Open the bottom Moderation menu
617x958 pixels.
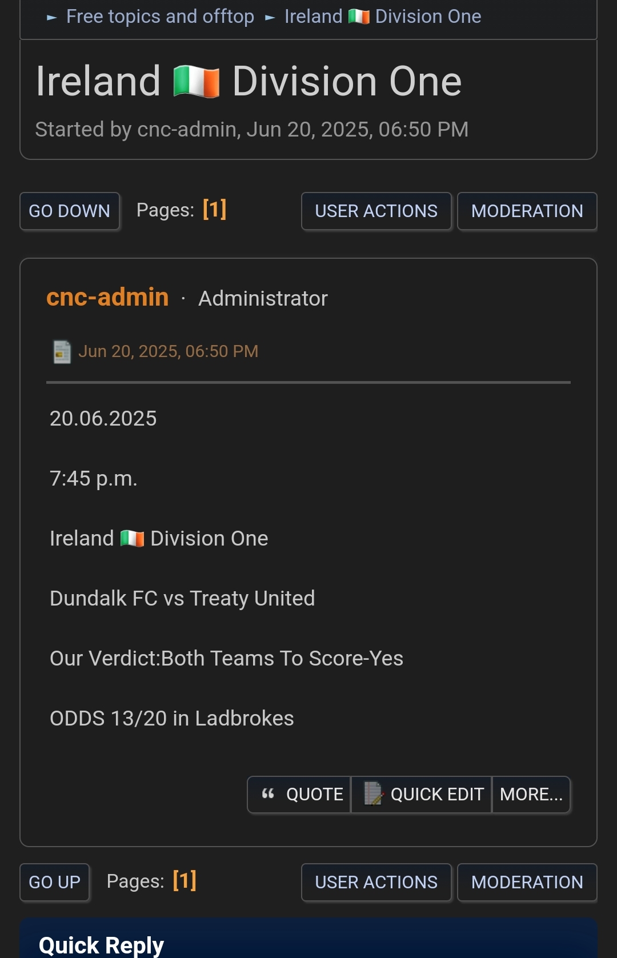point(527,883)
